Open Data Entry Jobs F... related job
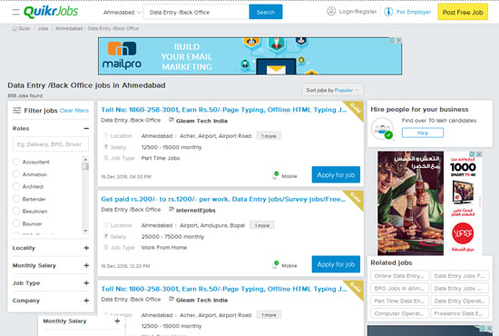The image size is (499, 336). click(x=460, y=276)
